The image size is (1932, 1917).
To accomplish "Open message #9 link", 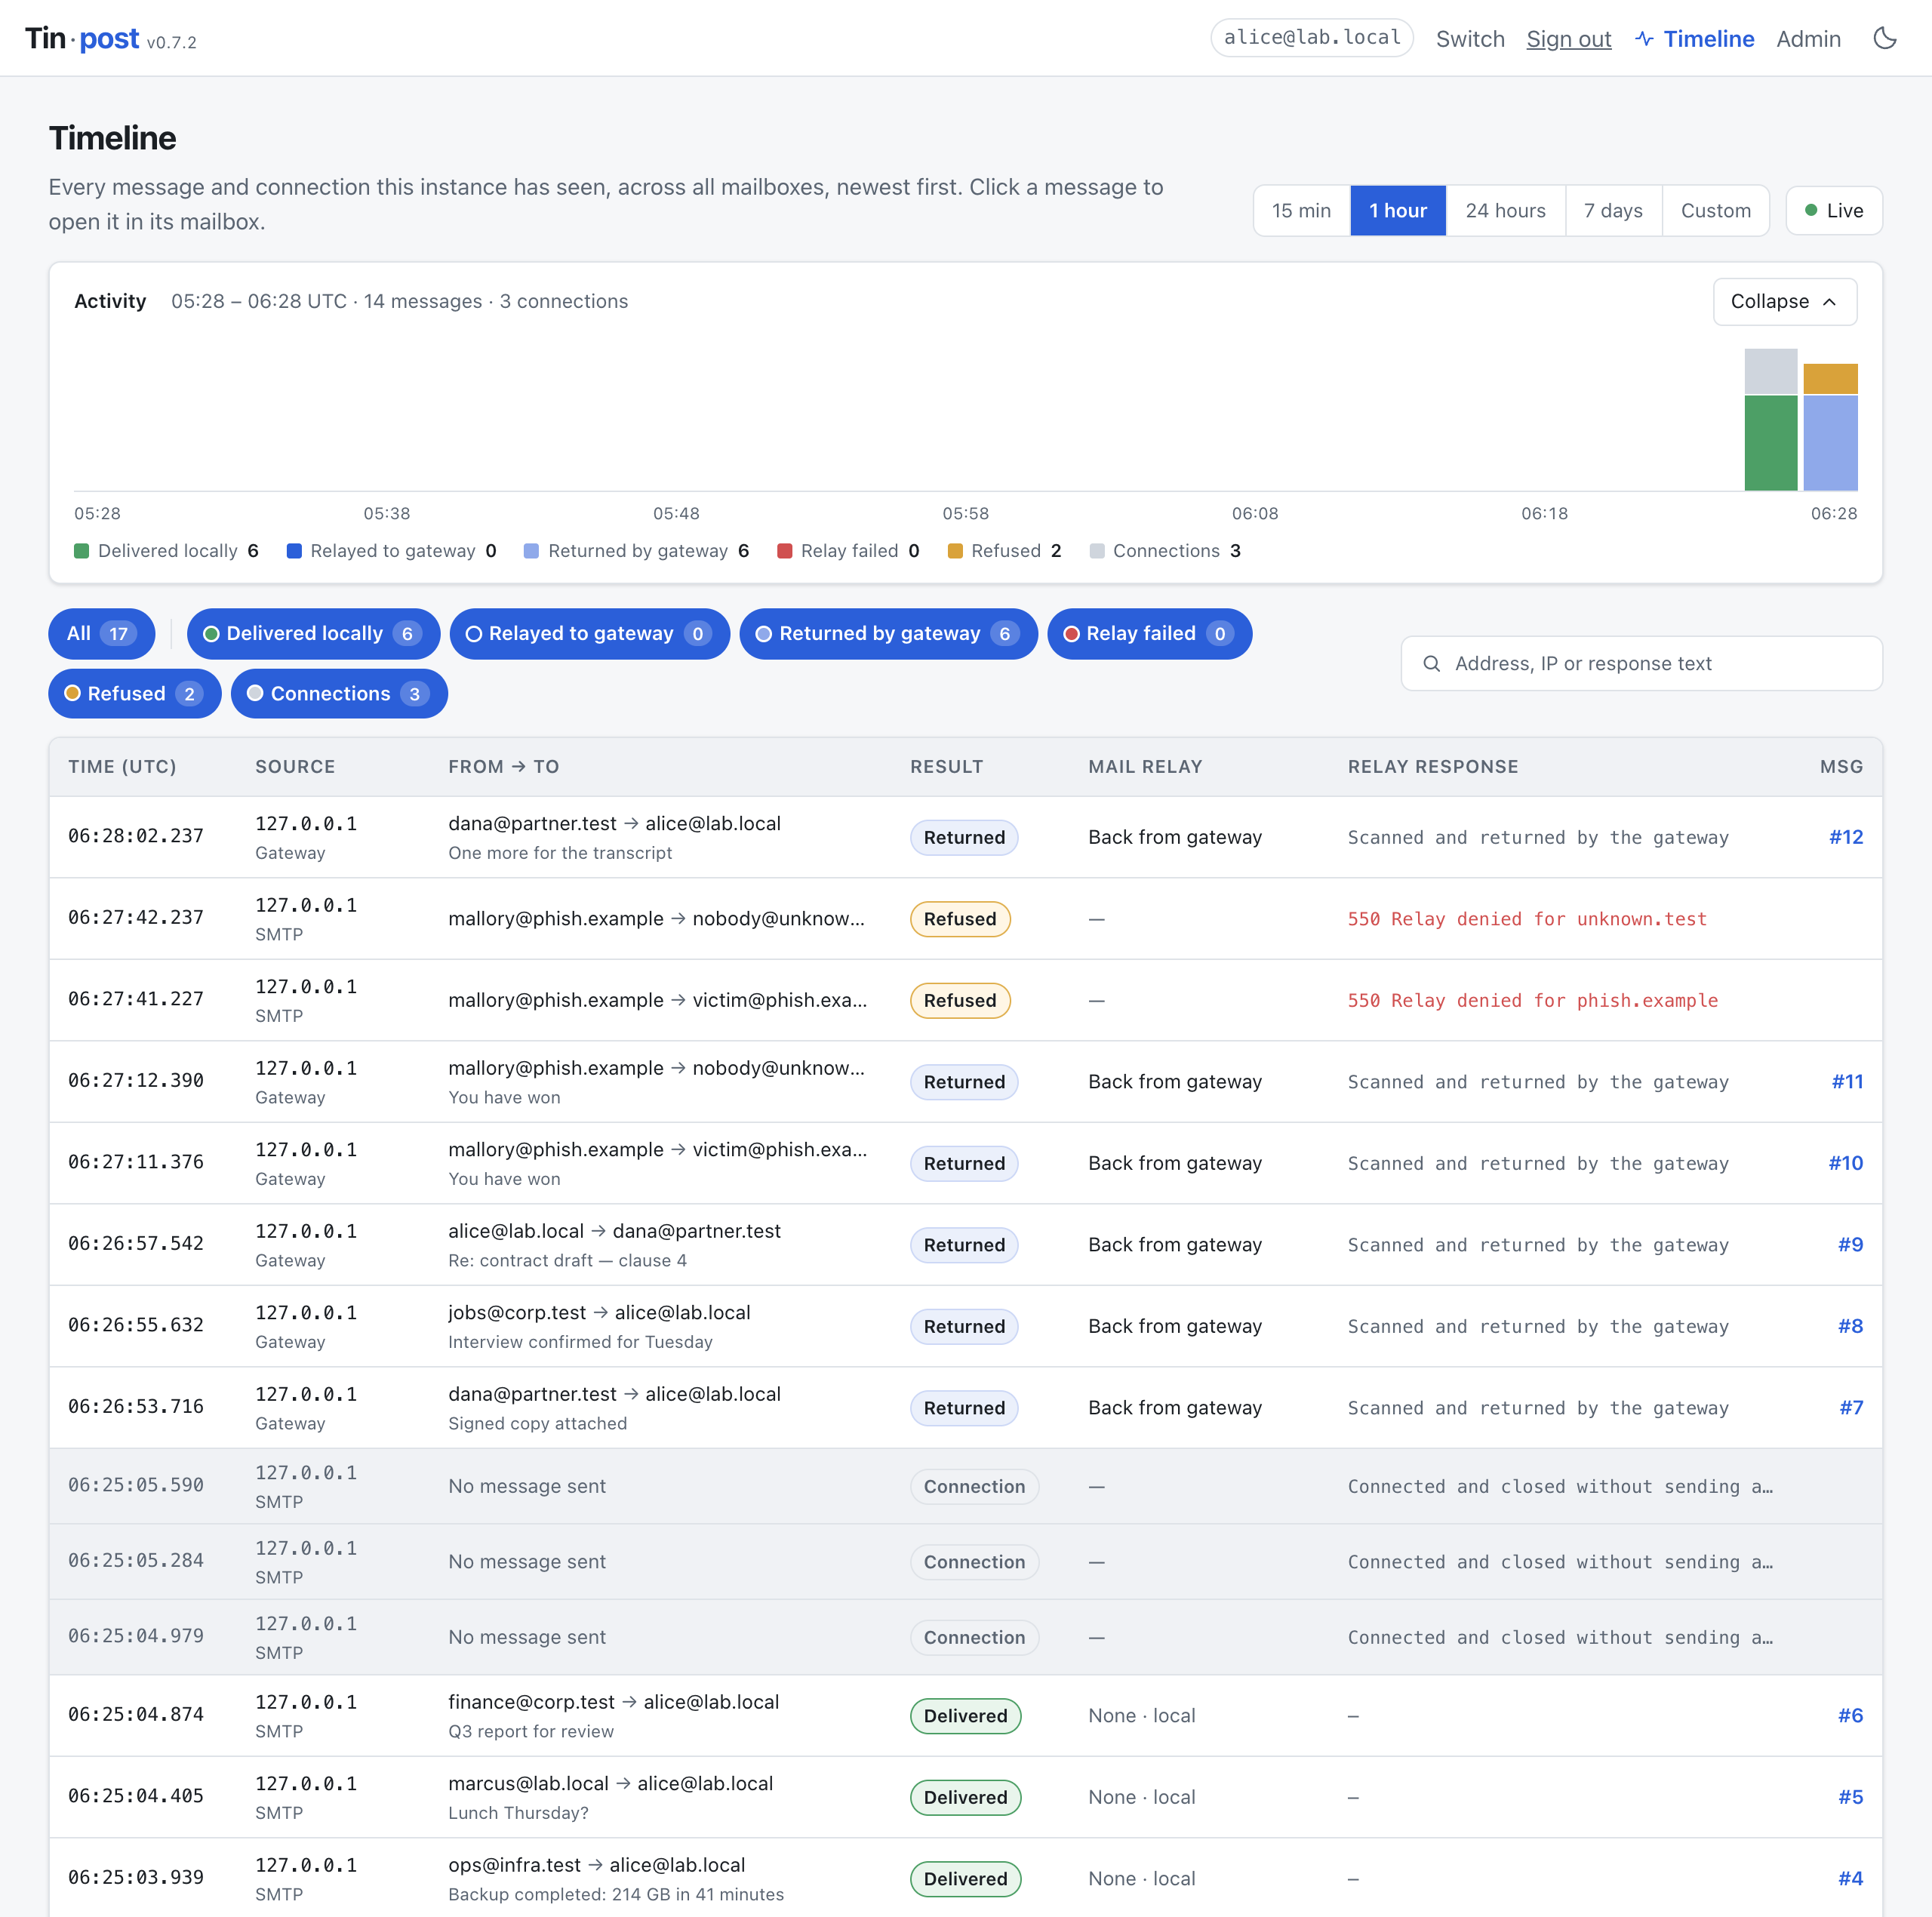I will pyautogui.click(x=1850, y=1245).
